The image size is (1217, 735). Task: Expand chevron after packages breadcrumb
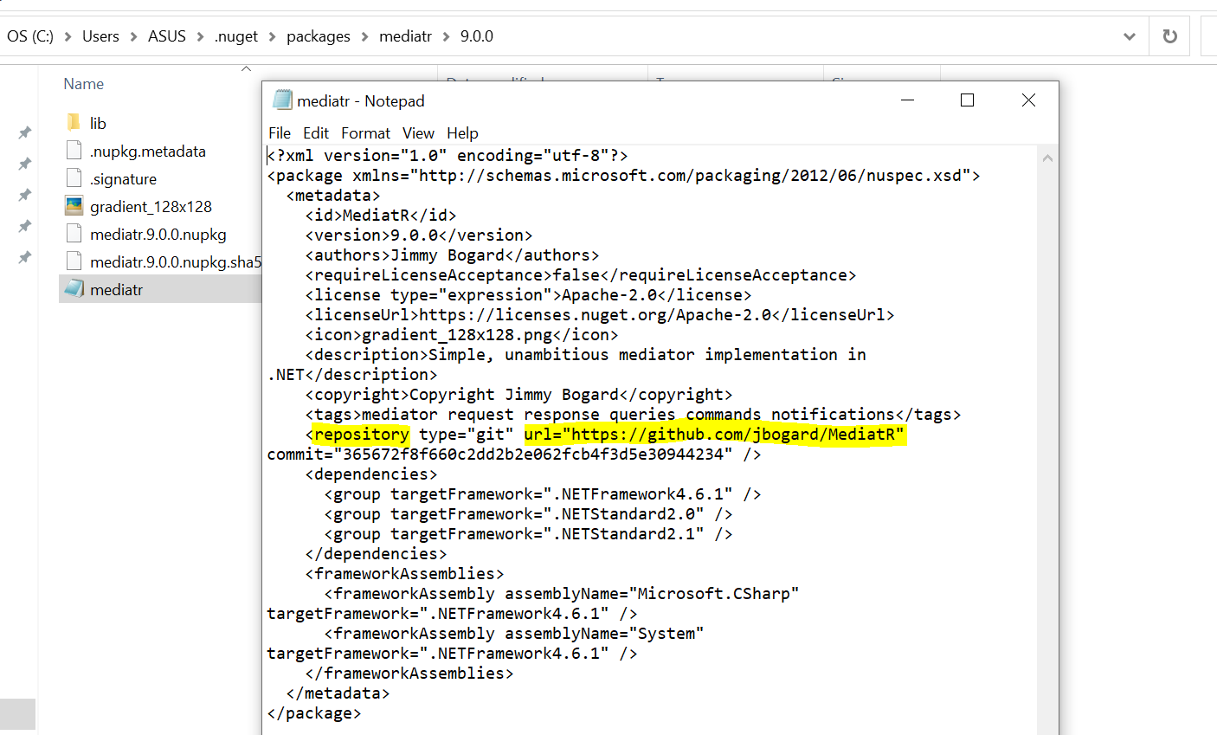365,36
